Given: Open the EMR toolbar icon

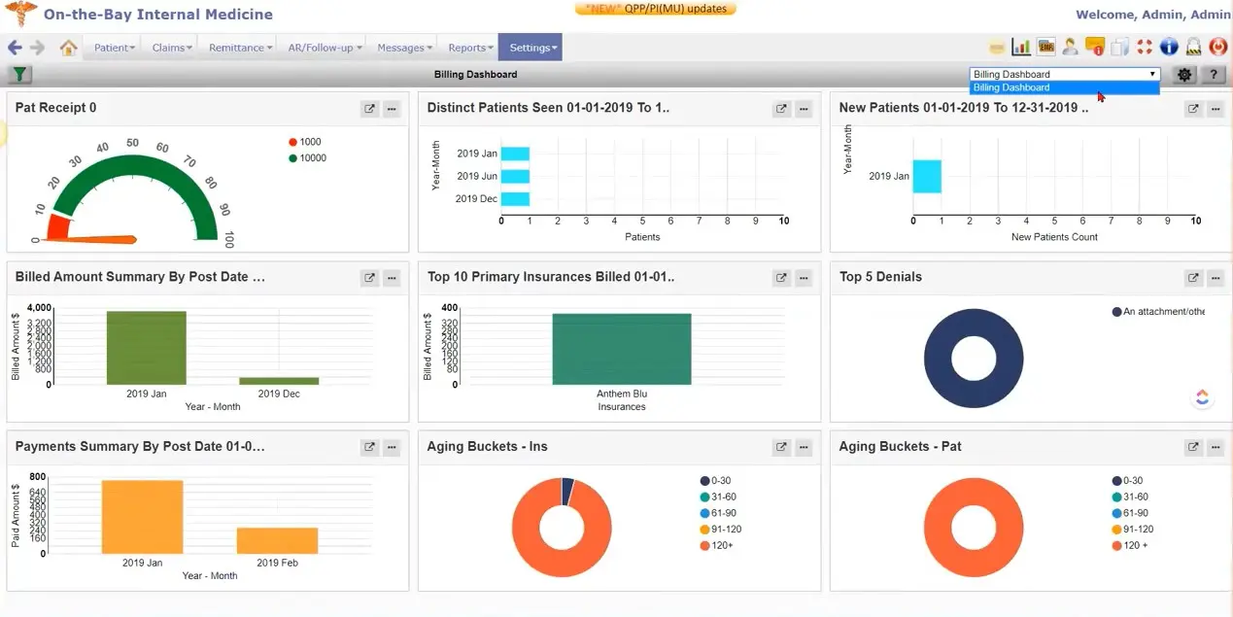Looking at the screenshot, I should [1045, 46].
